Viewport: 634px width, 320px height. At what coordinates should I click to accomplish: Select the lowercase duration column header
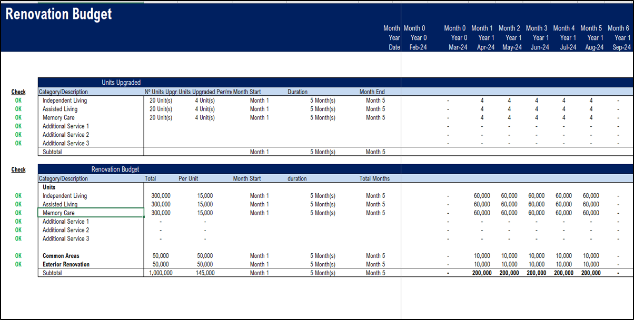297,178
